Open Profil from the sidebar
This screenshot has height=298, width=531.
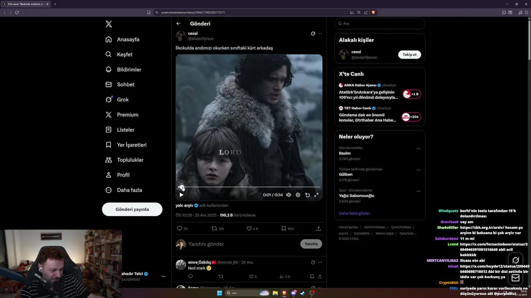(117, 175)
